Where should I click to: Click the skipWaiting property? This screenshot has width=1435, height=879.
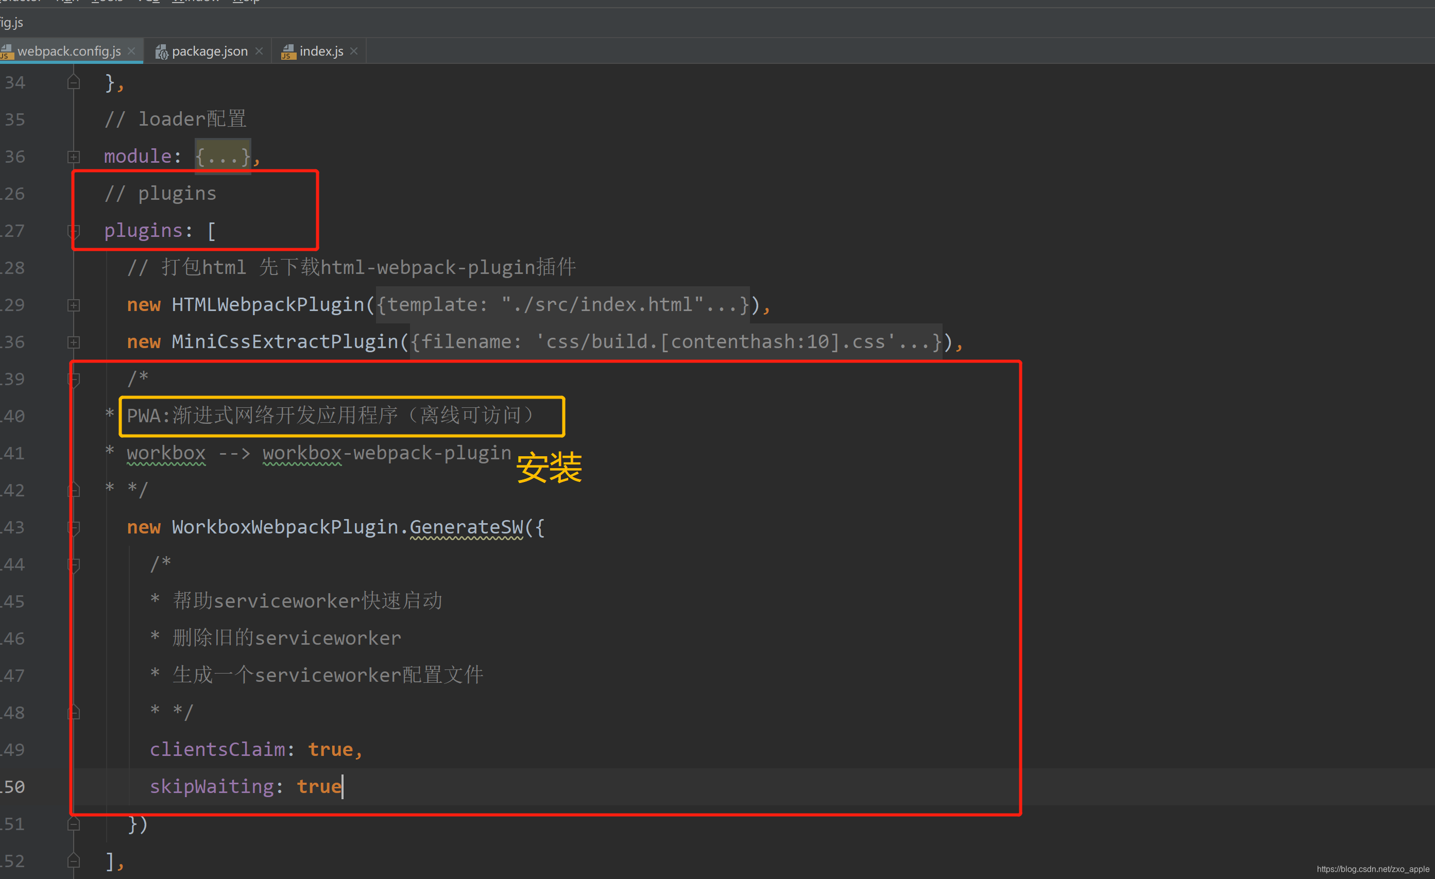(212, 787)
